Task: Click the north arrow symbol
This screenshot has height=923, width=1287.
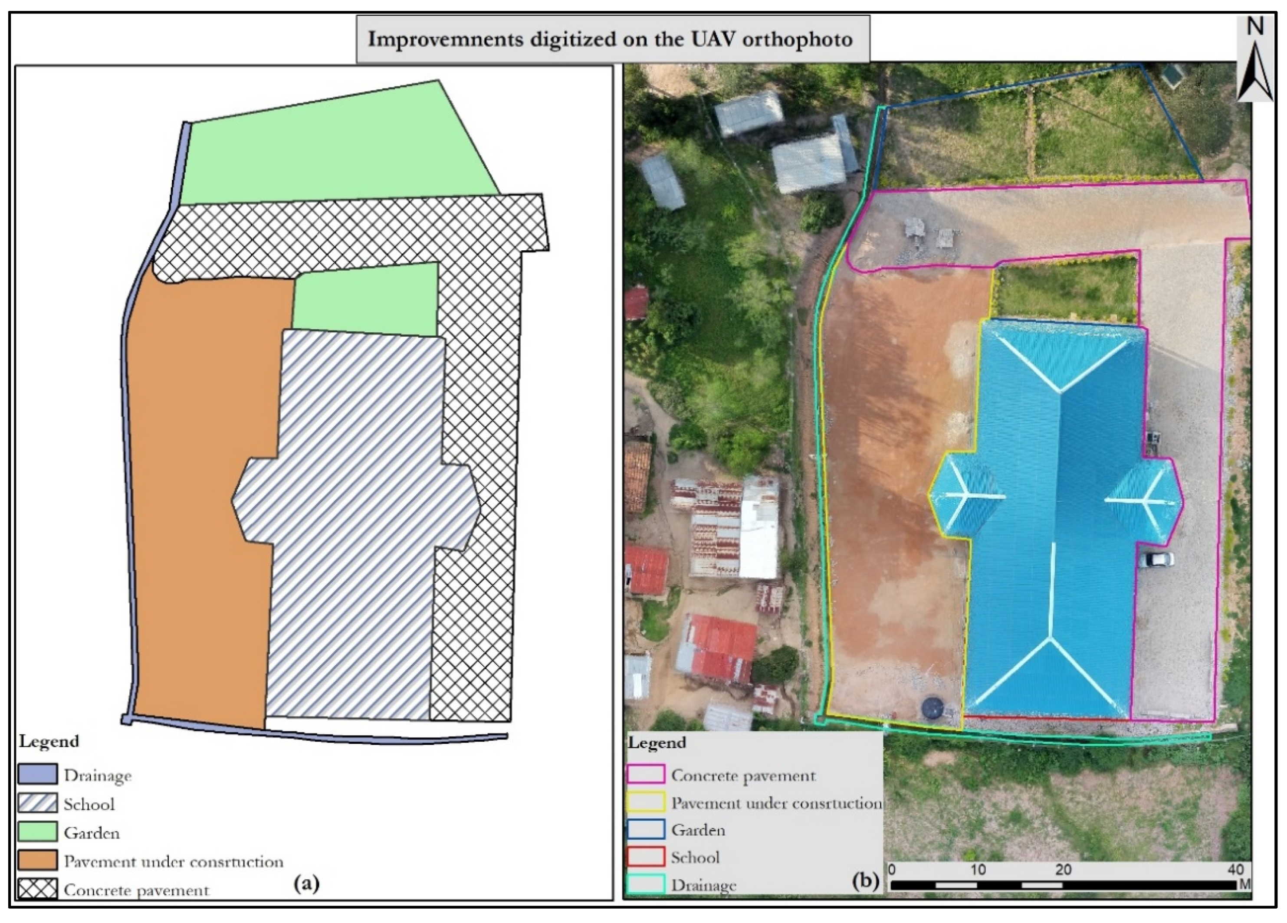Action: [x=1256, y=62]
